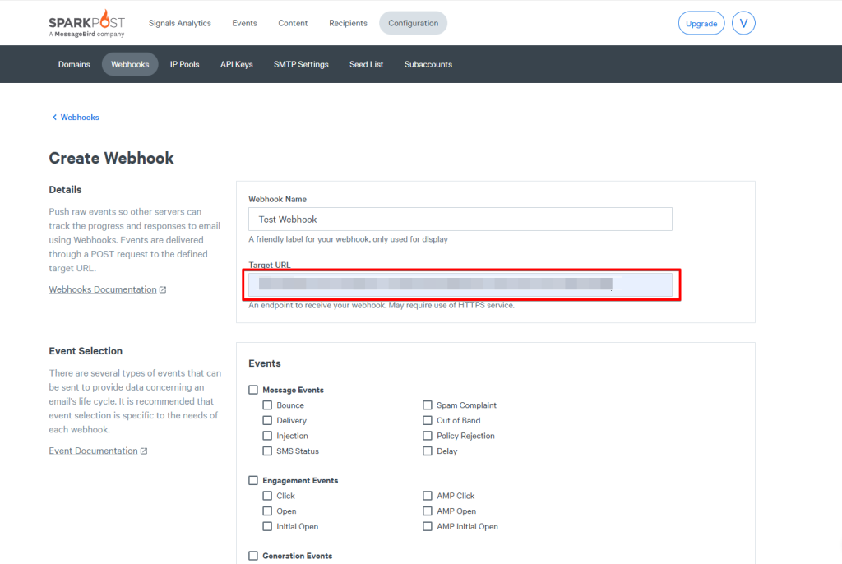Click the SparkPost logo
Viewport: 842px width, 564px height.
tap(86, 23)
